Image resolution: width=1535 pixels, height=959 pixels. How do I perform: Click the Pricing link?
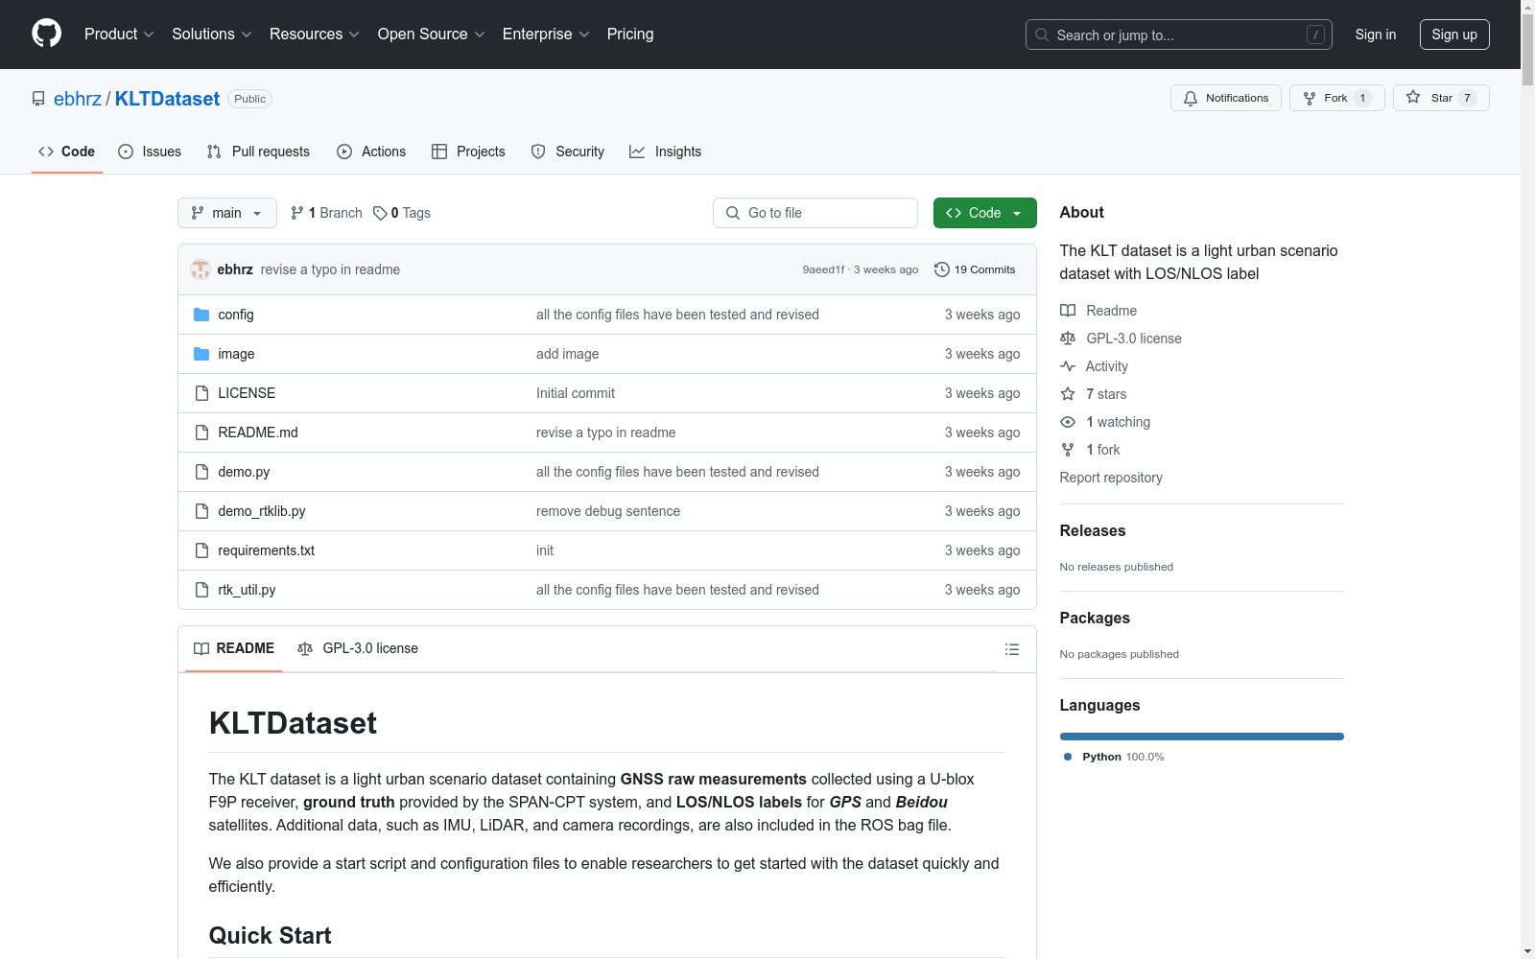[x=630, y=34]
